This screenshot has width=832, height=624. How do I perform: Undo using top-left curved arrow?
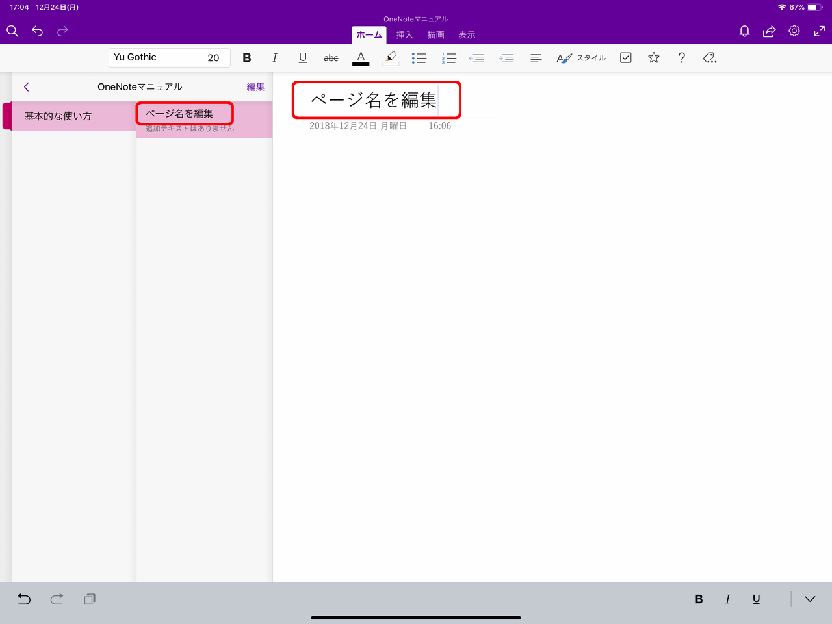click(38, 31)
